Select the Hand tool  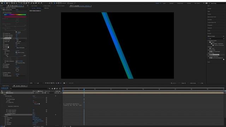pyautogui.click(x=7, y=3)
